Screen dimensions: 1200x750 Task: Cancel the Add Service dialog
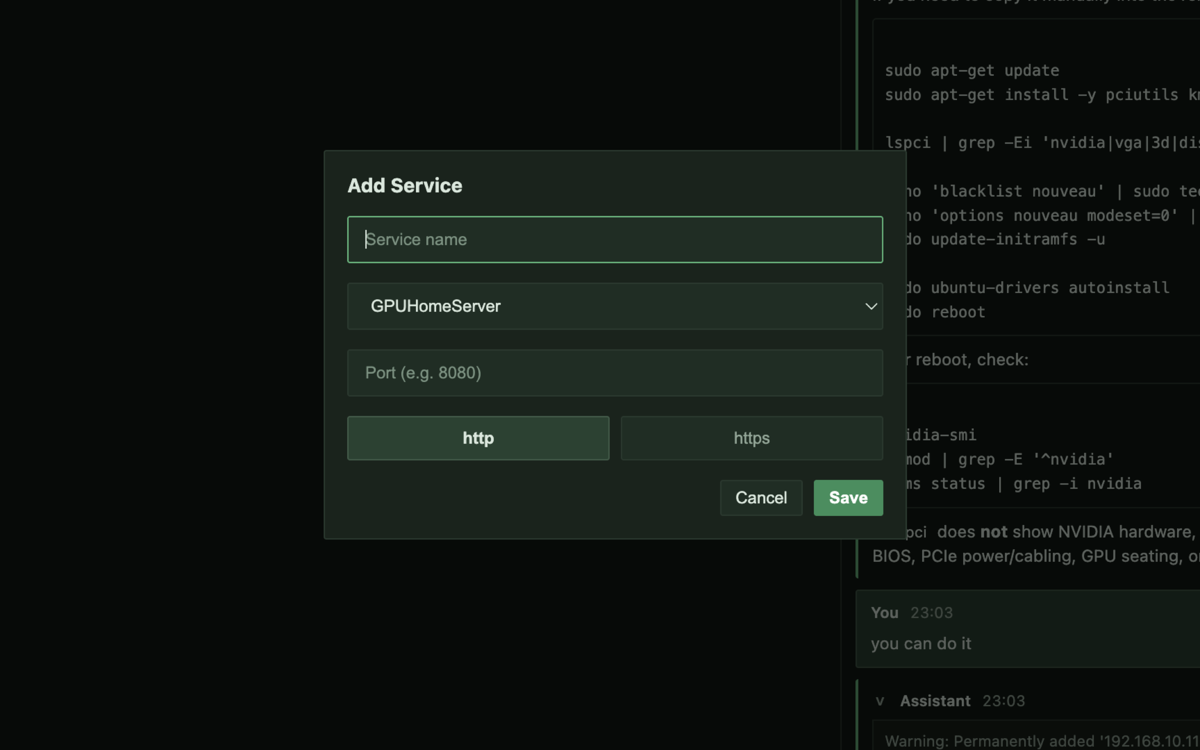point(761,497)
